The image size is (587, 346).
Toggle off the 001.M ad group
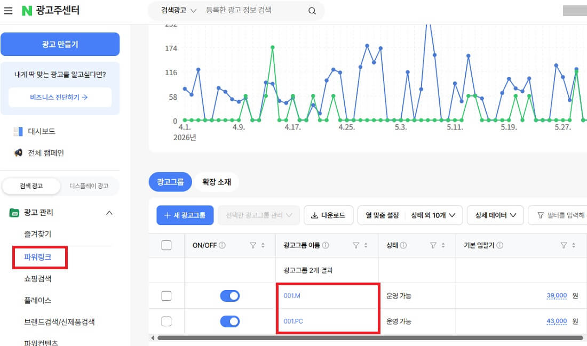click(x=230, y=296)
